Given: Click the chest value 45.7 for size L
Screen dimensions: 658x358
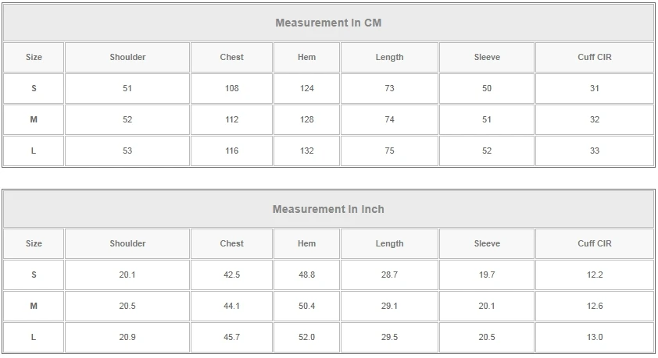Looking at the screenshot, I should pyautogui.click(x=231, y=337).
